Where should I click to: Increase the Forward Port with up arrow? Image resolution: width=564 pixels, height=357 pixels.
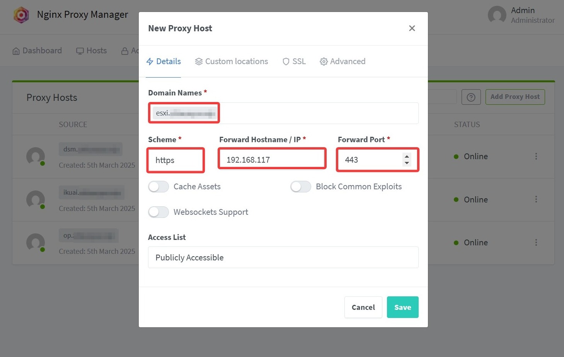(x=407, y=156)
